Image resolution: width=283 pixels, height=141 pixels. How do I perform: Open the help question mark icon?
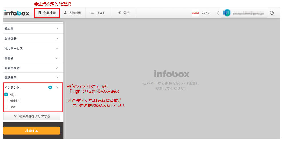(x=272, y=13)
